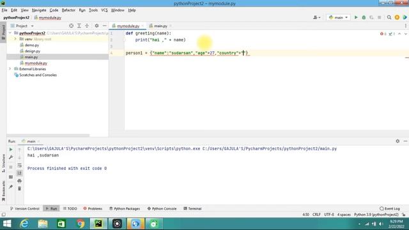Collapse the pythonProject2 root folder
409x230 pixels.
10,33
